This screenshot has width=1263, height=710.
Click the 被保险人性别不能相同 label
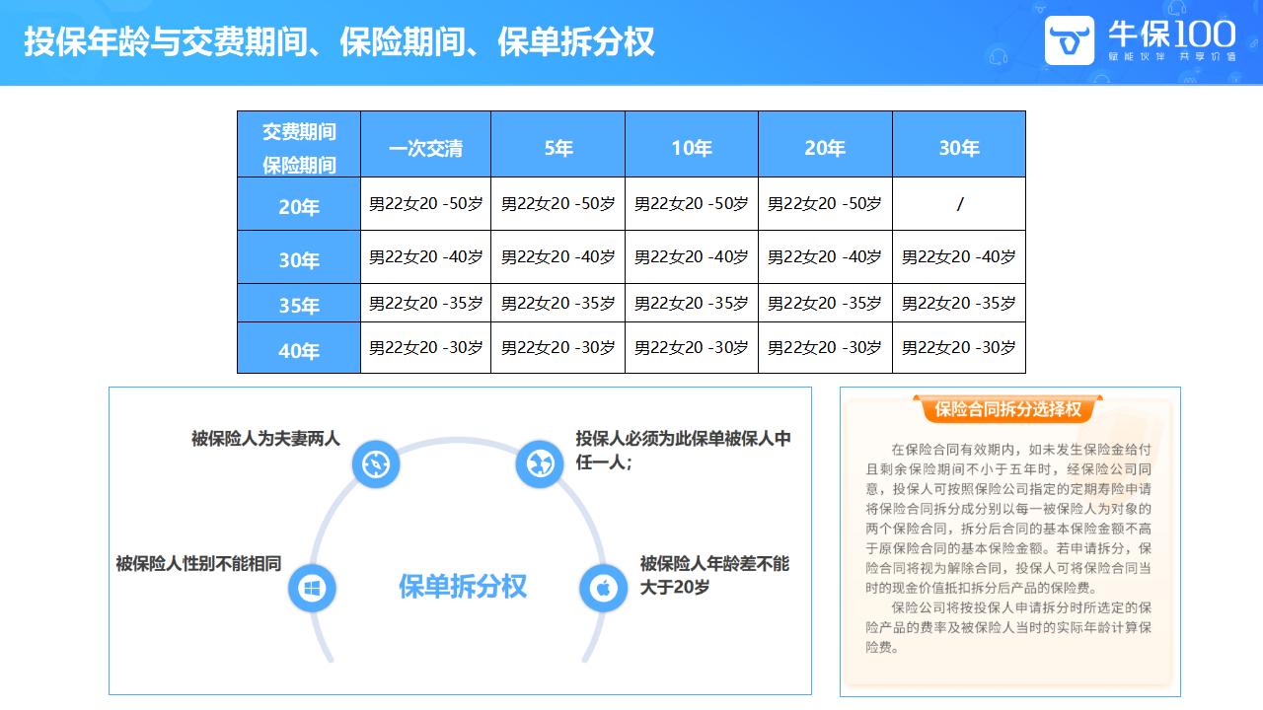(x=198, y=564)
